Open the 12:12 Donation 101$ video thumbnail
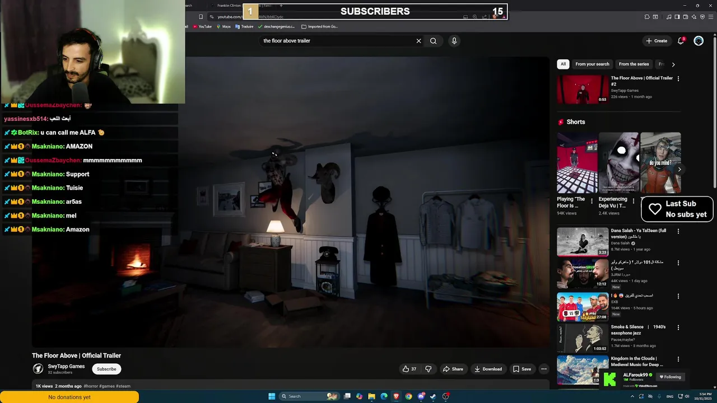 [x=583, y=273]
